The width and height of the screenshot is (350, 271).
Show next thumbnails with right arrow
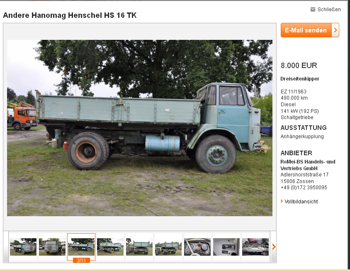(x=274, y=247)
